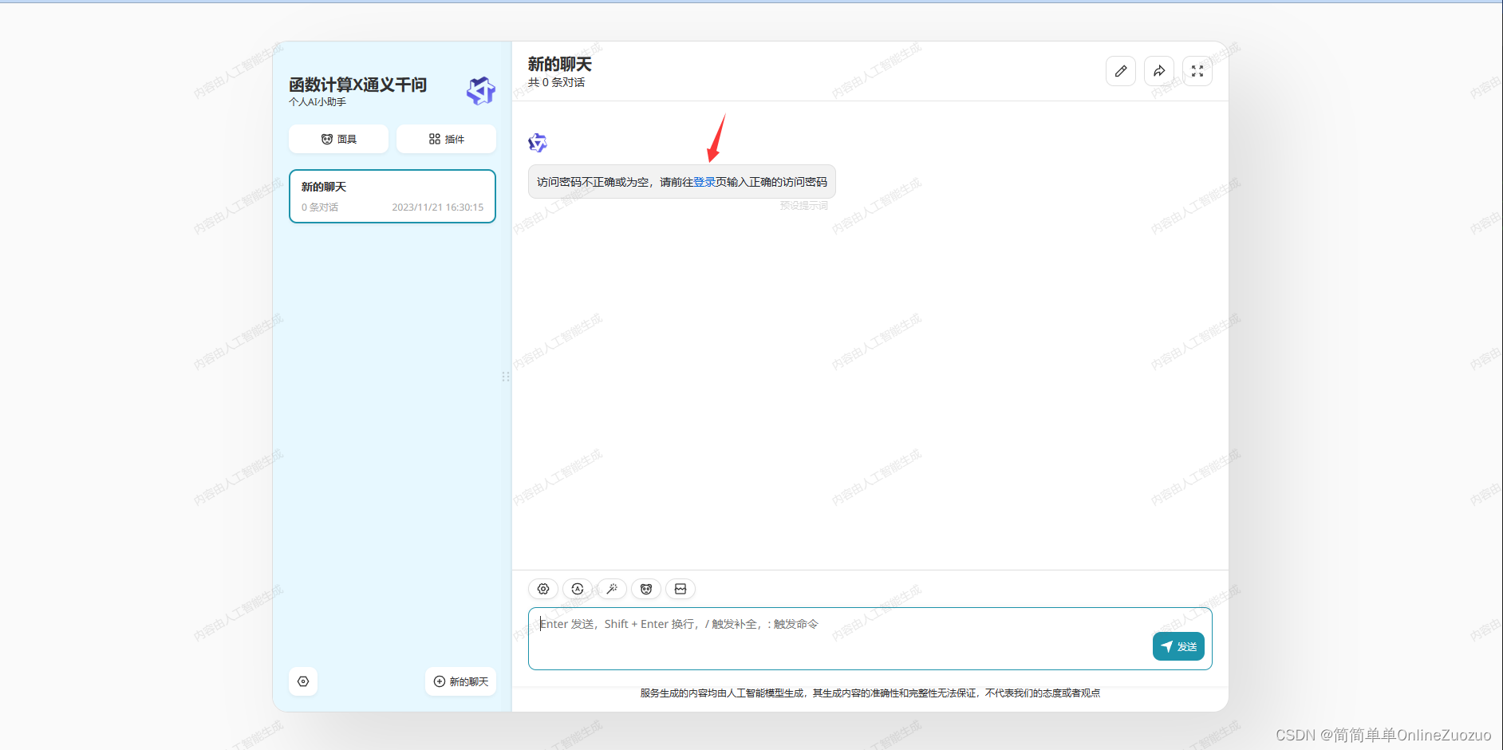
Task: Open sidebar settings gear icon
Action: tap(303, 681)
